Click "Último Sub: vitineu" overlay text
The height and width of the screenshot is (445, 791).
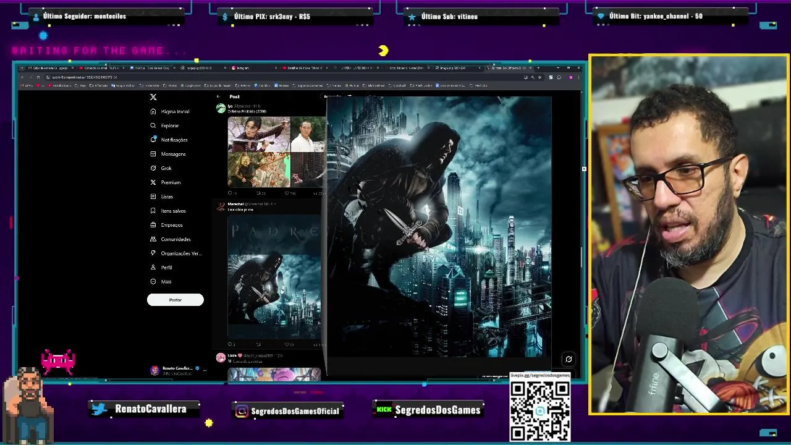(449, 17)
